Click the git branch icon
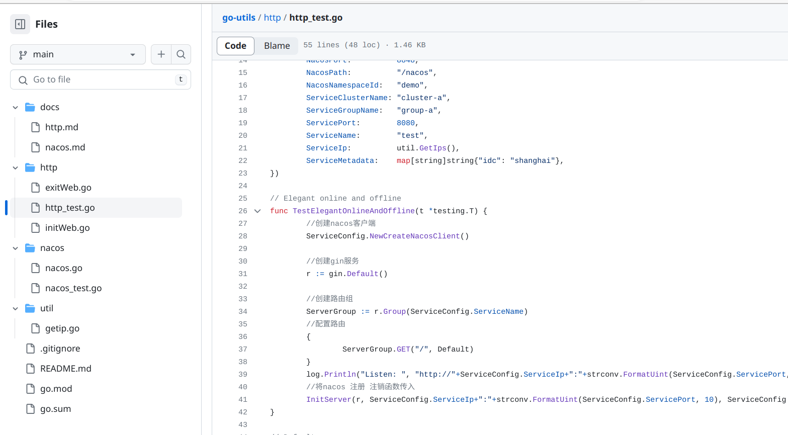The height and width of the screenshot is (435, 788). (23, 55)
